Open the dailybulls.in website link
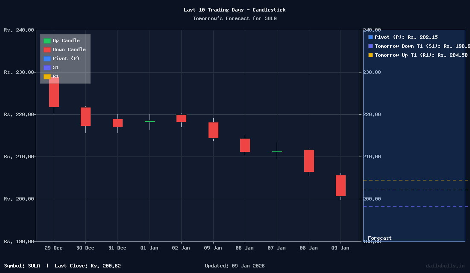Viewport: 470px width, 273px height. tap(445, 266)
